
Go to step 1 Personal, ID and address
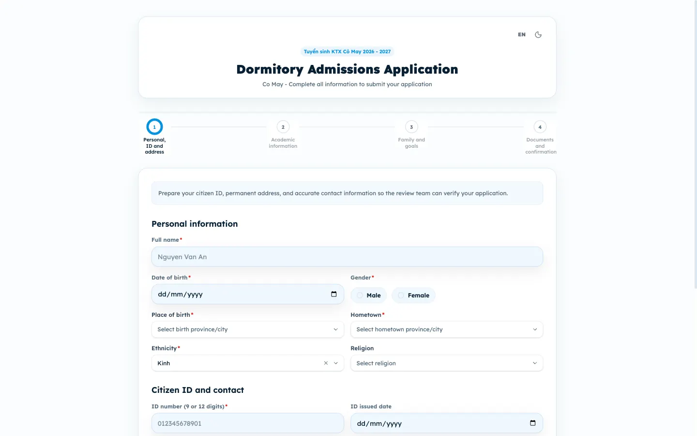point(154,137)
